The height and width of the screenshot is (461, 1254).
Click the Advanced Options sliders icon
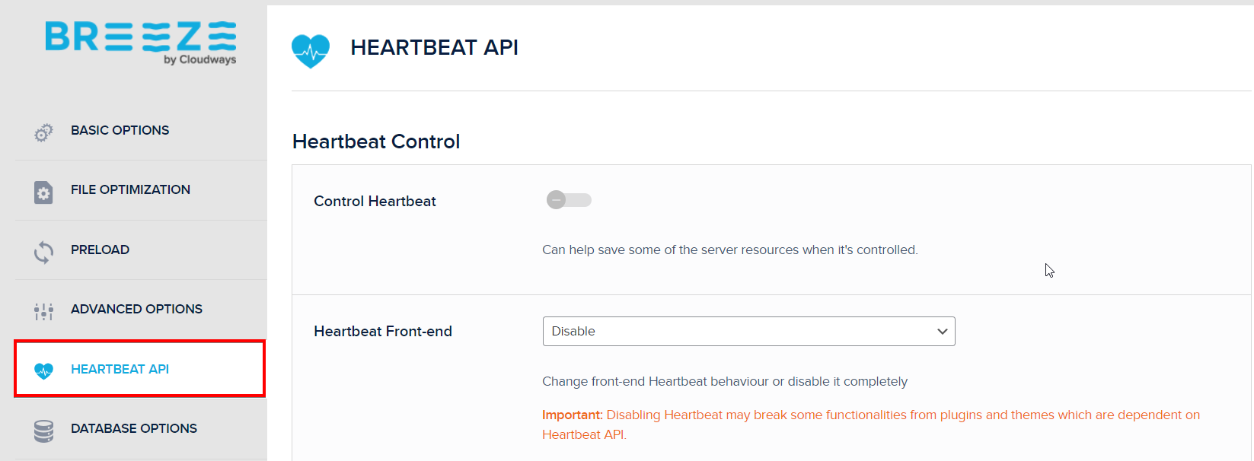43,311
